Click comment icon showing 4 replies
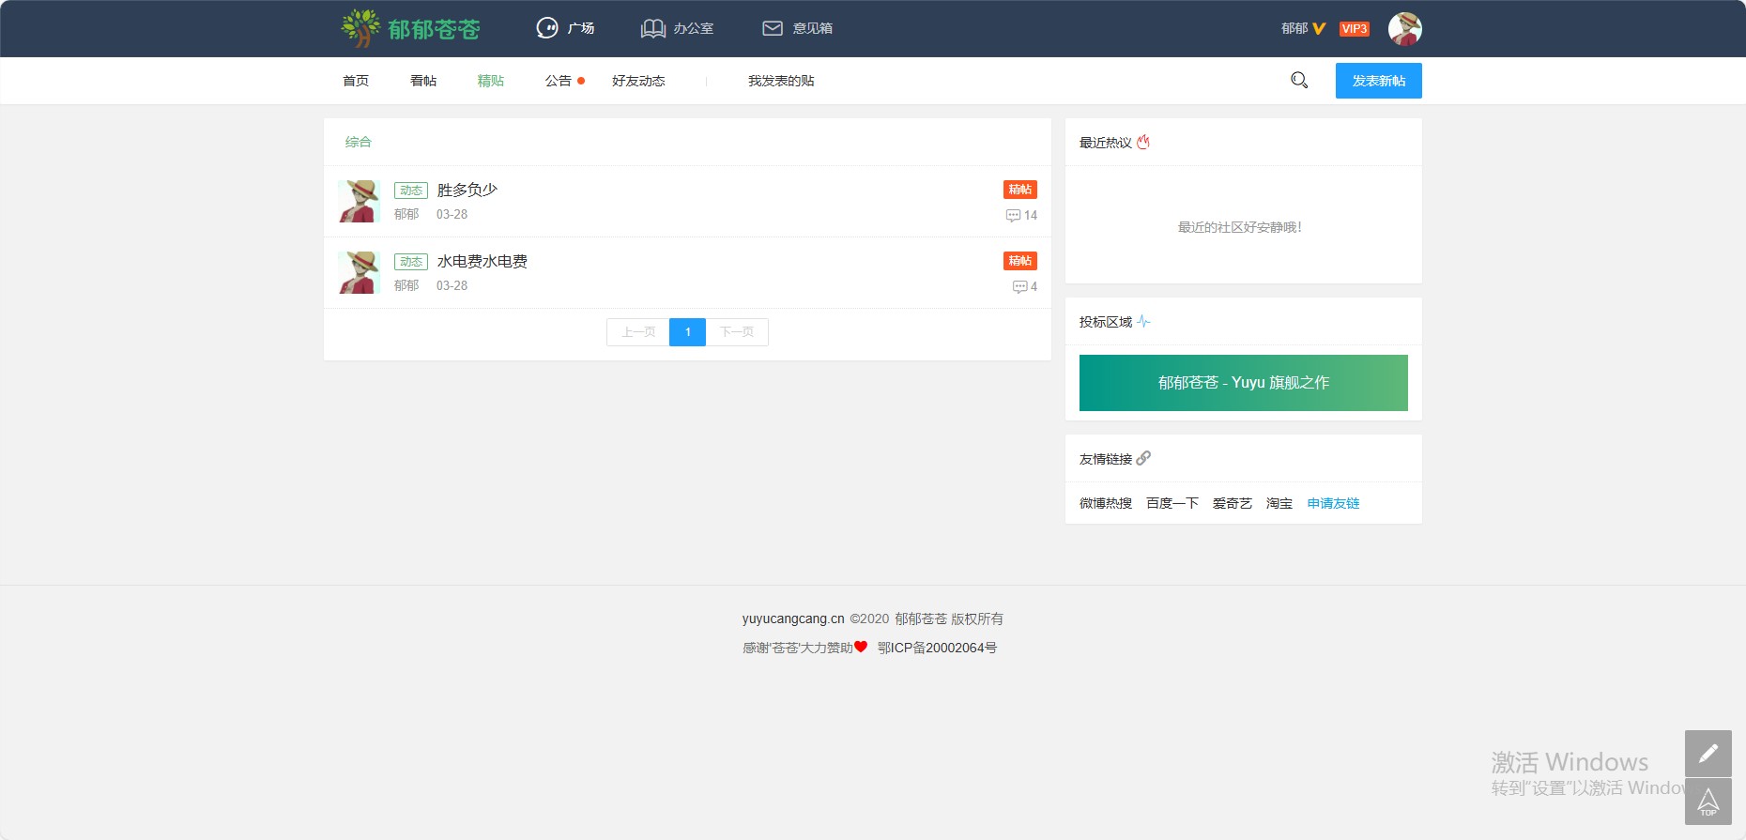 tap(1019, 287)
